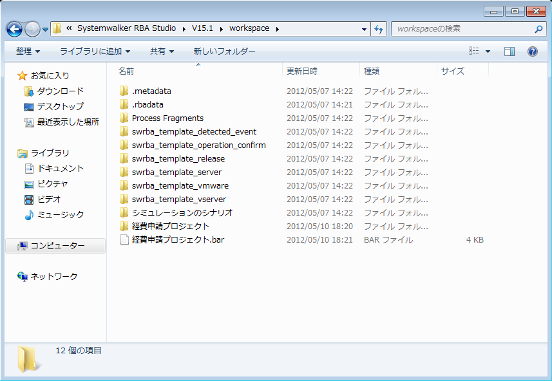Open the 整理 menu
The height and width of the screenshot is (381, 552).
pos(28,51)
